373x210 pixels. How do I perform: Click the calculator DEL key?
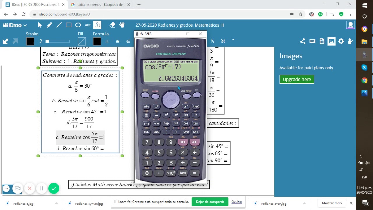click(183, 142)
